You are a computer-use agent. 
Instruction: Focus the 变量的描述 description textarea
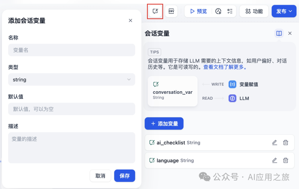click(72, 148)
